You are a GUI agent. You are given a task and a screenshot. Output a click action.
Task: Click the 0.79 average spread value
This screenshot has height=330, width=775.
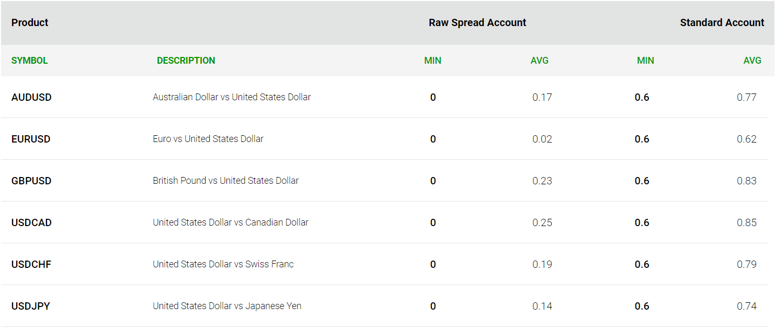746,264
